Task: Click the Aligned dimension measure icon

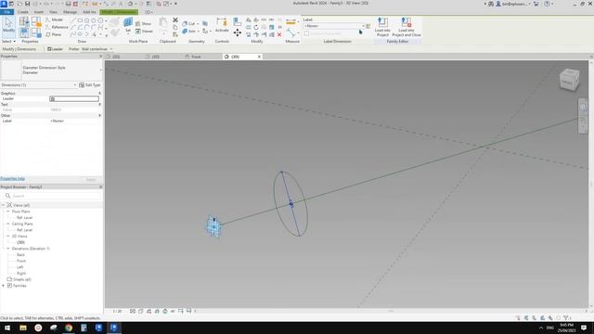Action: (x=291, y=22)
